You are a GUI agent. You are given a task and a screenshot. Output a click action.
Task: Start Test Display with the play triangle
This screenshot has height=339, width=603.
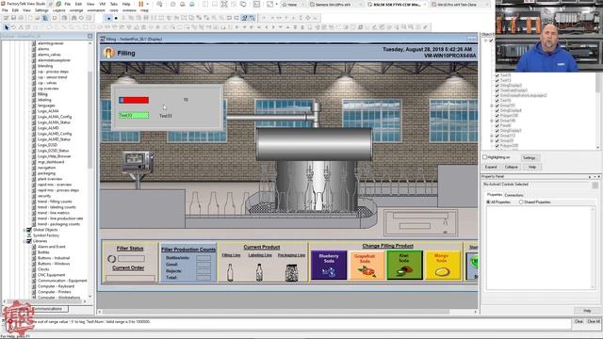pyautogui.click(x=109, y=18)
